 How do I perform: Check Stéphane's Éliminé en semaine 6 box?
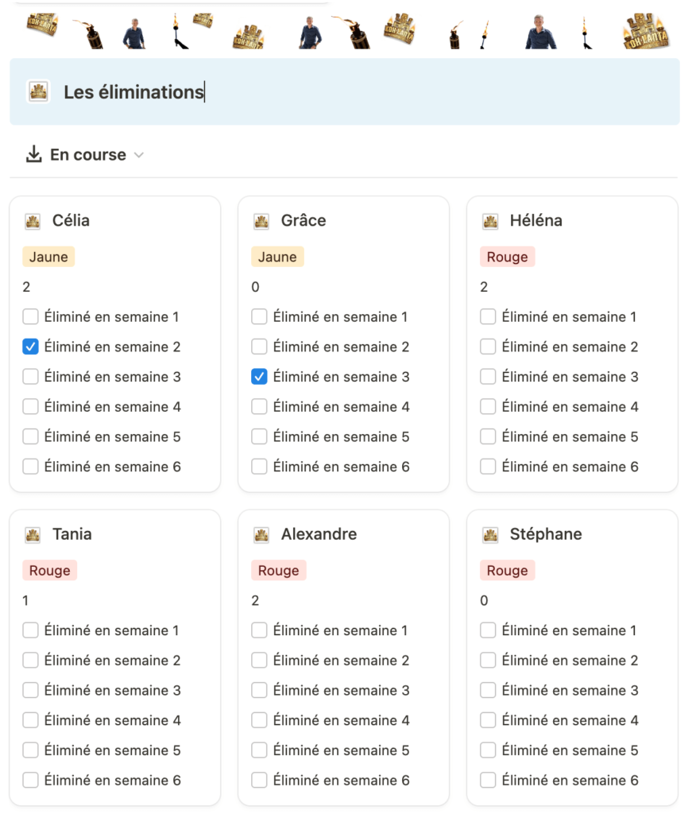coord(488,781)
